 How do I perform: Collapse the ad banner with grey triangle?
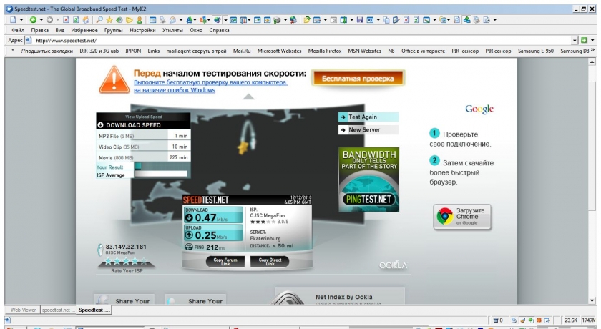[x=248, y=97]
